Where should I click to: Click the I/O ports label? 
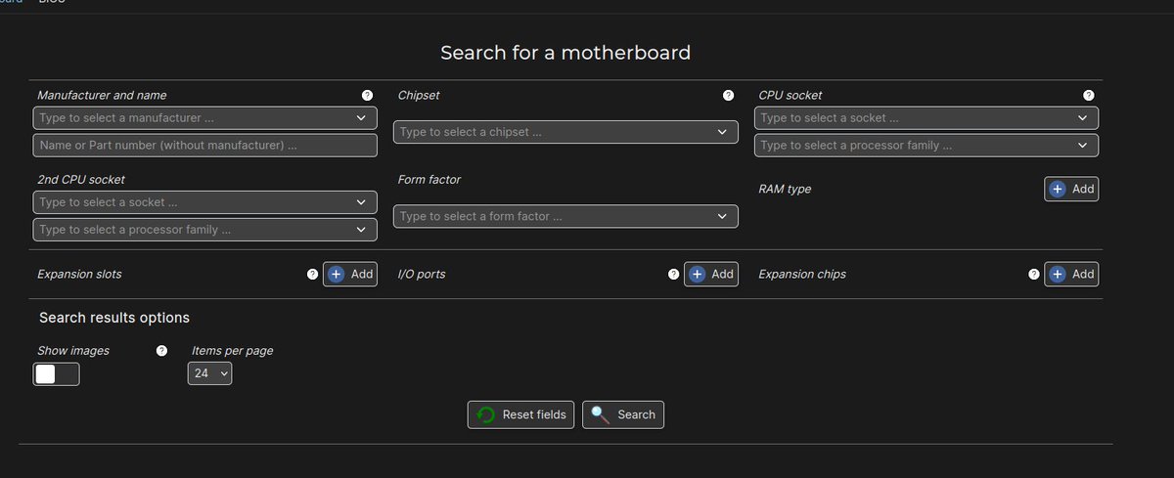pyautogui.click(x=422, y=275)
